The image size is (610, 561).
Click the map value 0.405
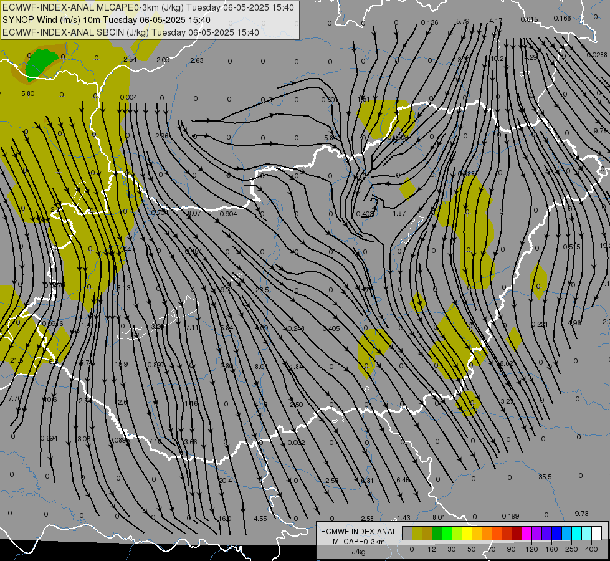pyautogui.click(x=331, y=328)
